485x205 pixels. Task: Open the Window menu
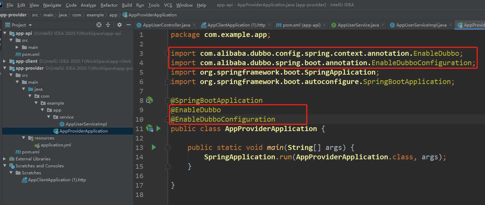click(x=184, y=5)
